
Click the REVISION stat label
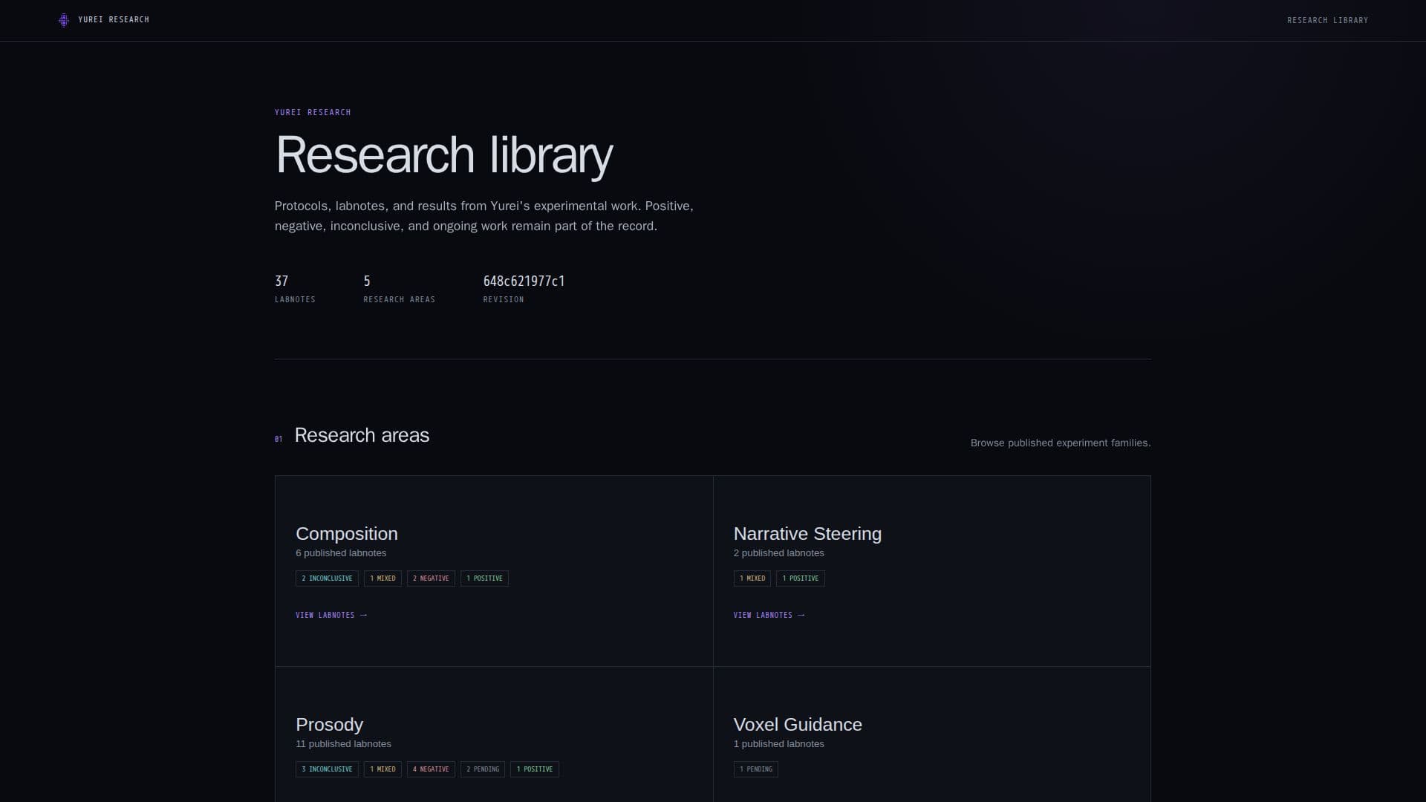pos(504,300)
